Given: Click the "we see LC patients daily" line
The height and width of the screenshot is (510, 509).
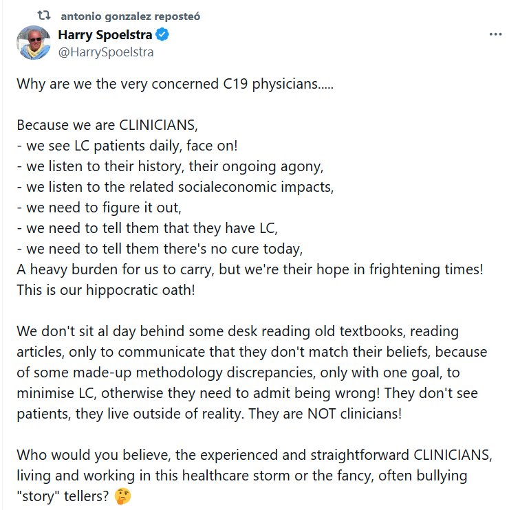Looking at the screenshot, I should click(127, 146).
